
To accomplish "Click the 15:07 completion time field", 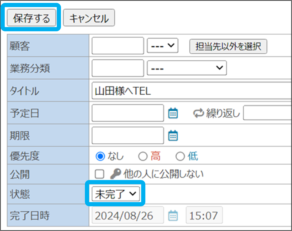I will pos(204,216).
